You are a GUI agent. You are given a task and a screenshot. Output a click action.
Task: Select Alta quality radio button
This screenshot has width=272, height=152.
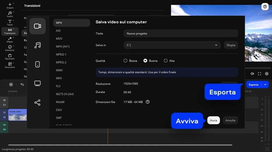[x=166, y=61]
